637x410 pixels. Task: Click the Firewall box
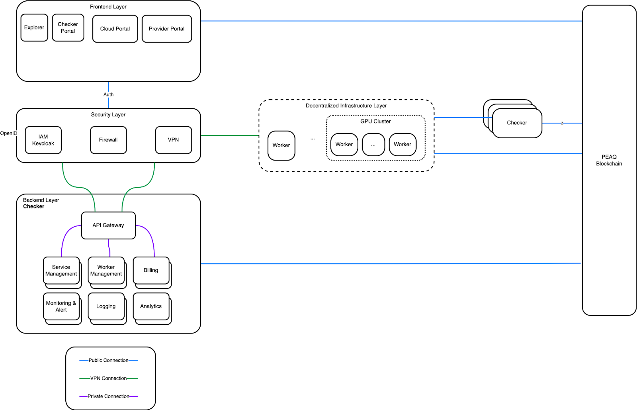108,140
